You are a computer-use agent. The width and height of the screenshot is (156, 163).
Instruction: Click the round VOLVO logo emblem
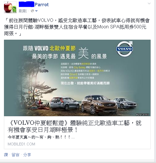click(125, 49)
